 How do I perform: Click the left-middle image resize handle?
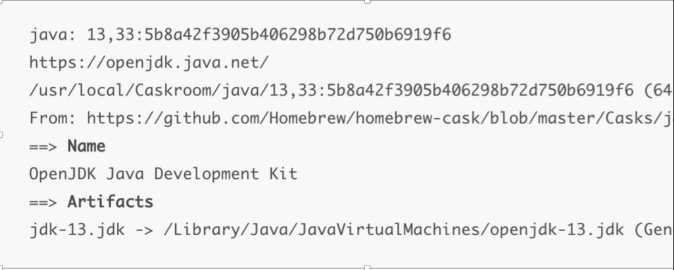[1, 134]
